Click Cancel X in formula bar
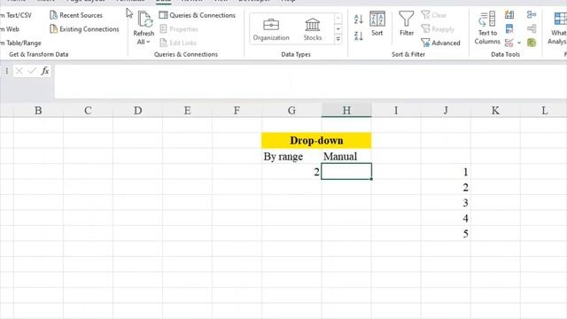The image size is (567, 319). point(19,71)
